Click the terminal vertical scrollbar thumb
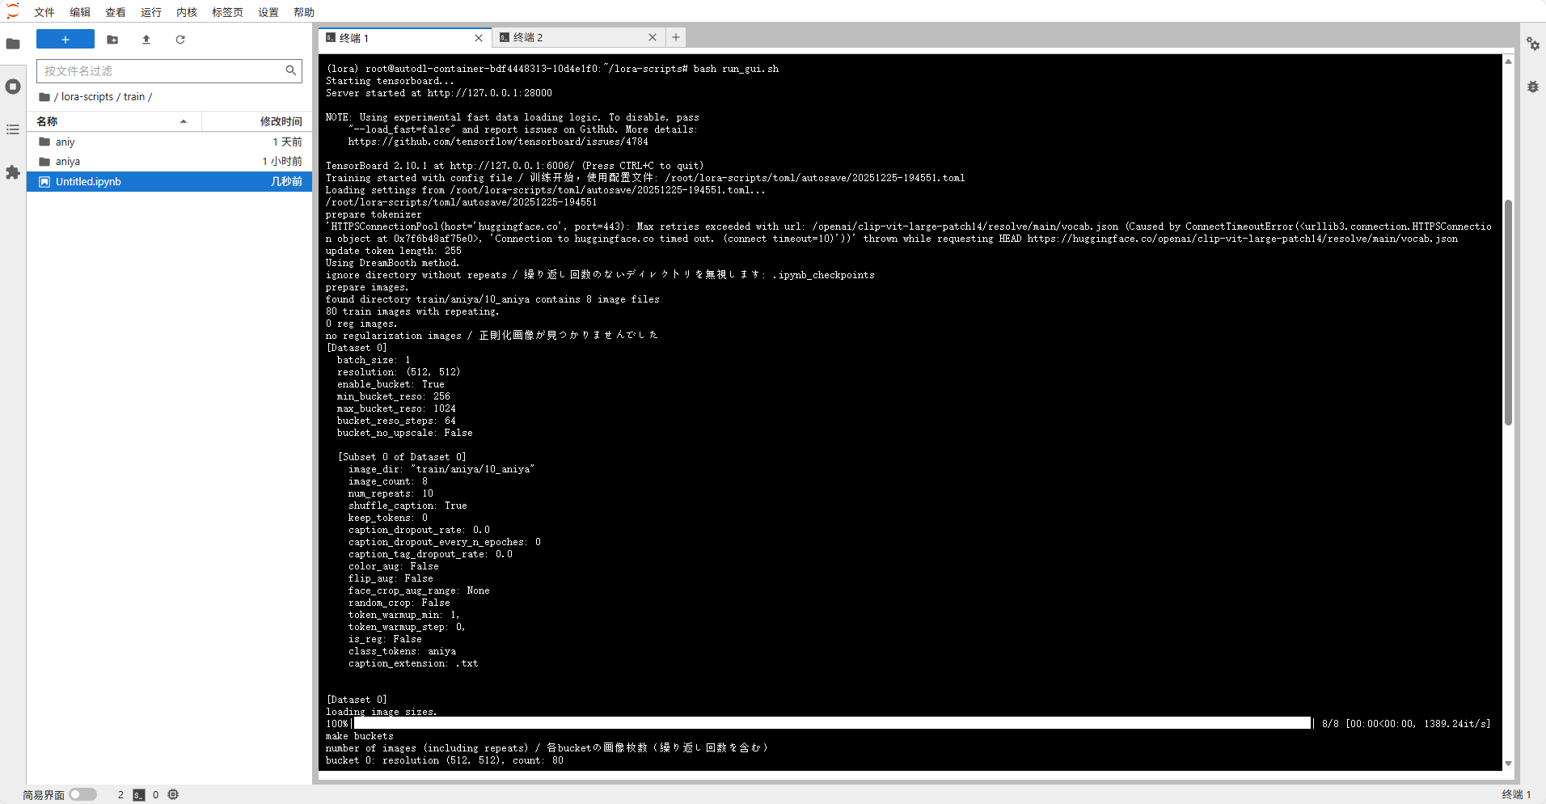 click(x=1508, y=311)
